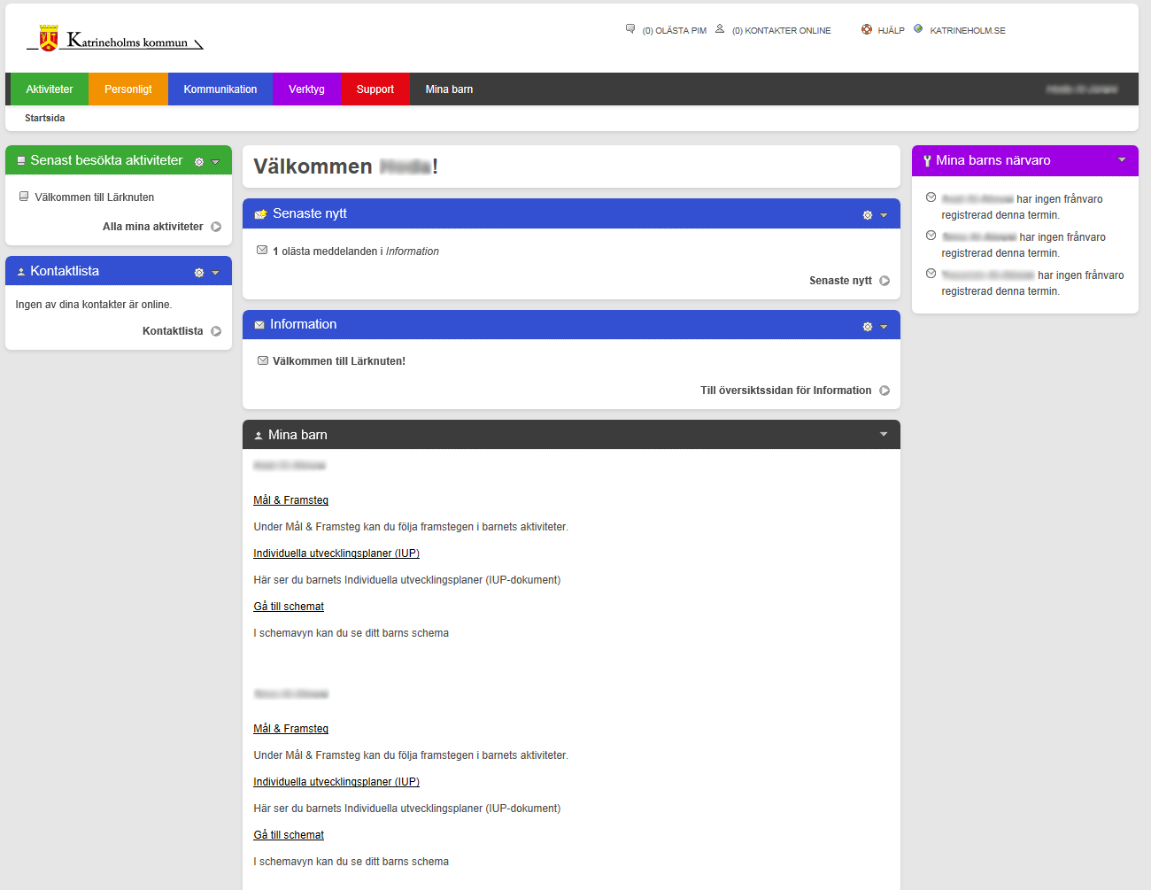1151x890 pixels.
Task: Click the Startsida breadcrumb
Action: tap(44, 118)
